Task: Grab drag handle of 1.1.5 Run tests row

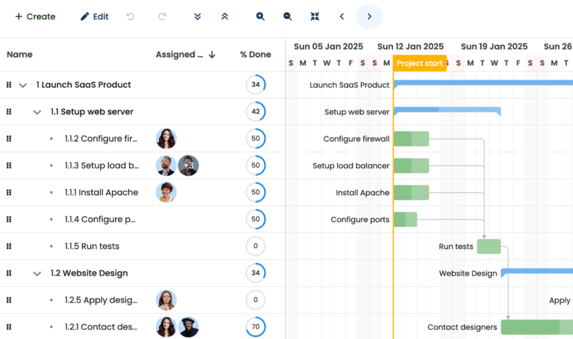Action: [x=9, y=247]
